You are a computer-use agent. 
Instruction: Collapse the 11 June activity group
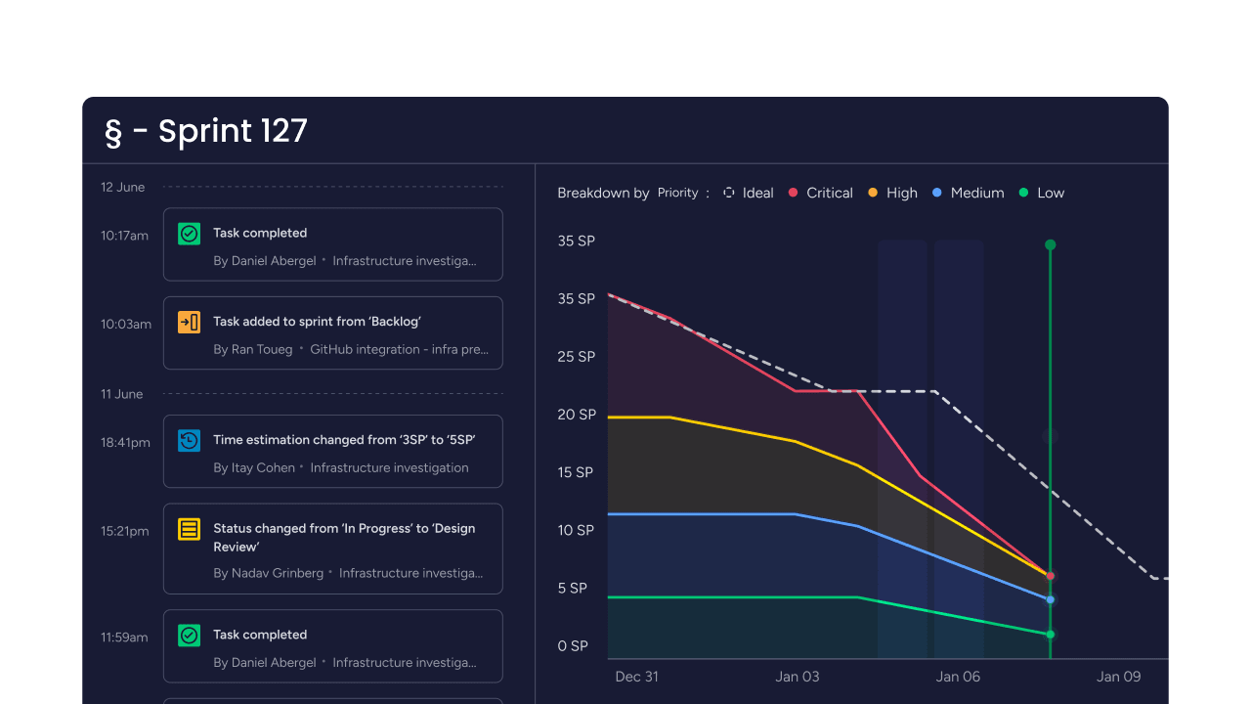tap(122, 394)
